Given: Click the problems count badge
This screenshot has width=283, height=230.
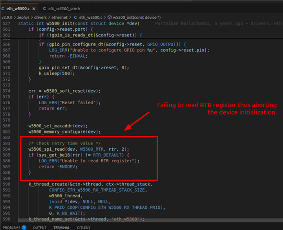Looking at the screenshot, I should (24, 228).
